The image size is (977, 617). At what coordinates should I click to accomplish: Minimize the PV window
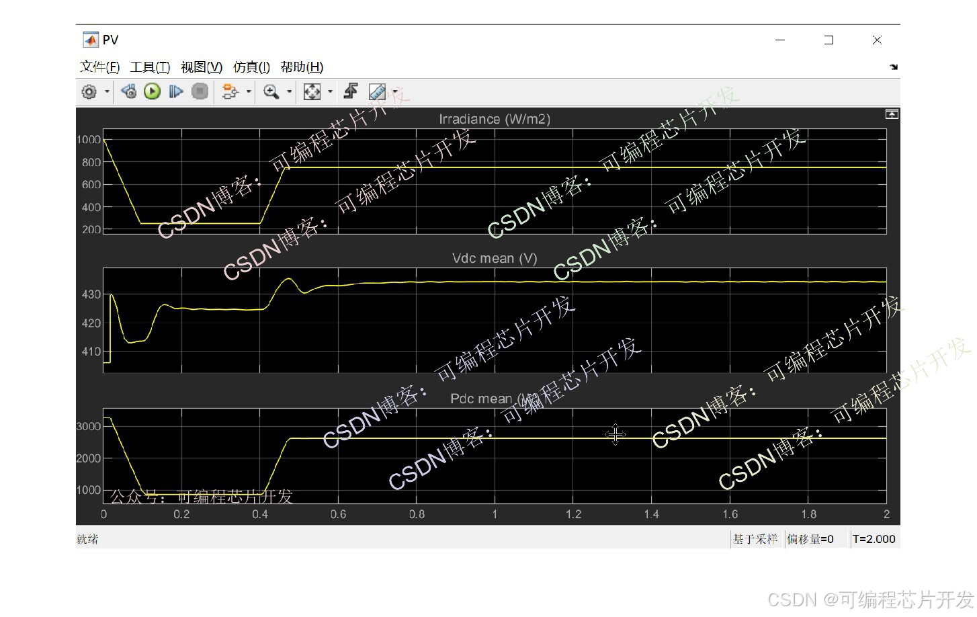(x=780, y=40)
